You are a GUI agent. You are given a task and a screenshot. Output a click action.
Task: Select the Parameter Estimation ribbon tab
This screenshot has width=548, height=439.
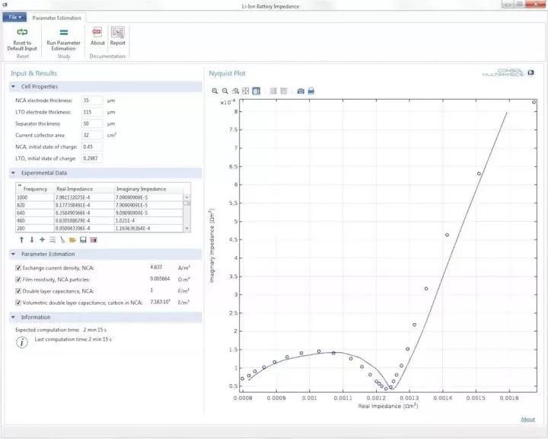pyautogui.click(x=56, y=17)
